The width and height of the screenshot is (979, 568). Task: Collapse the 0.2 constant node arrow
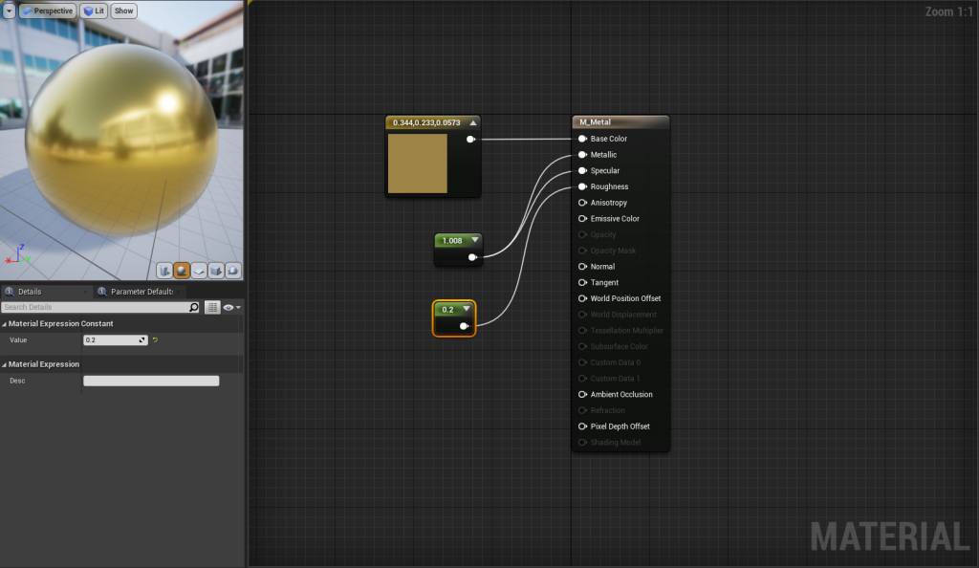pos(467,309)
